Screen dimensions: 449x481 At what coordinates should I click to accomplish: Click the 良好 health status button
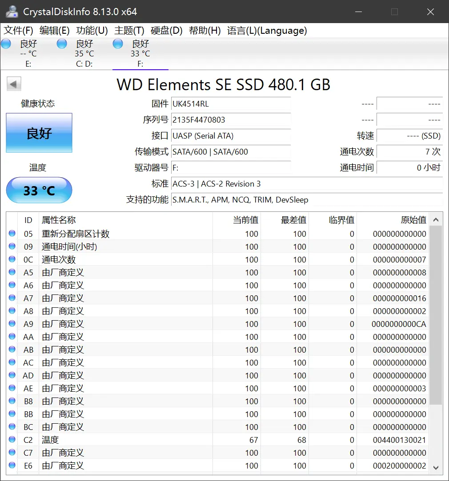39,133
